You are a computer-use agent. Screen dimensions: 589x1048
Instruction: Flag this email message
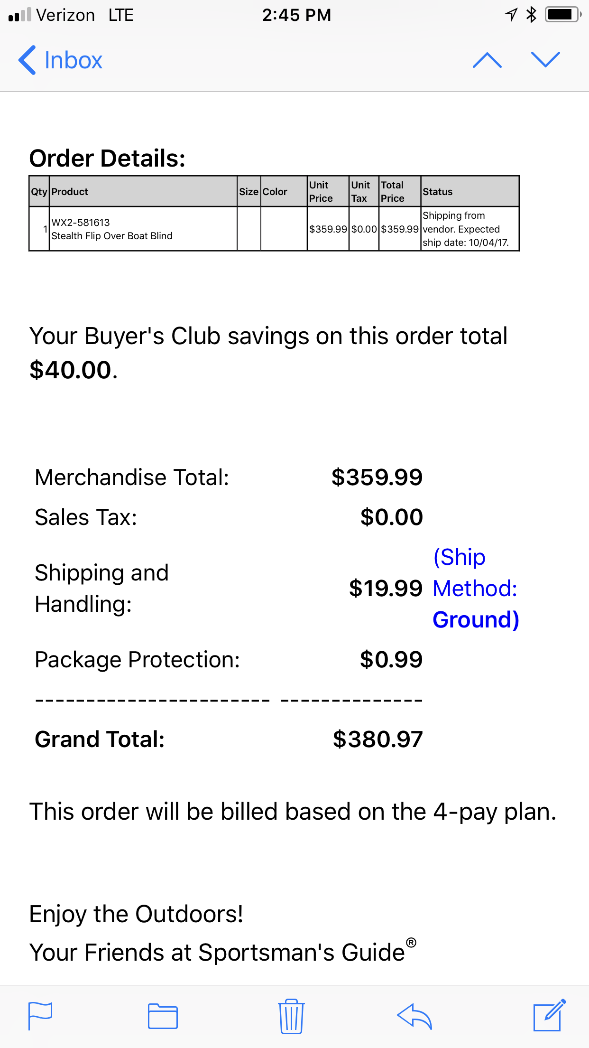pyautogui.click(x=40, y=1016)
